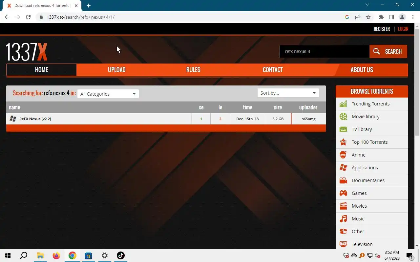Open the CONTACT nav item

pyautogui.click(x=273, y=70)
